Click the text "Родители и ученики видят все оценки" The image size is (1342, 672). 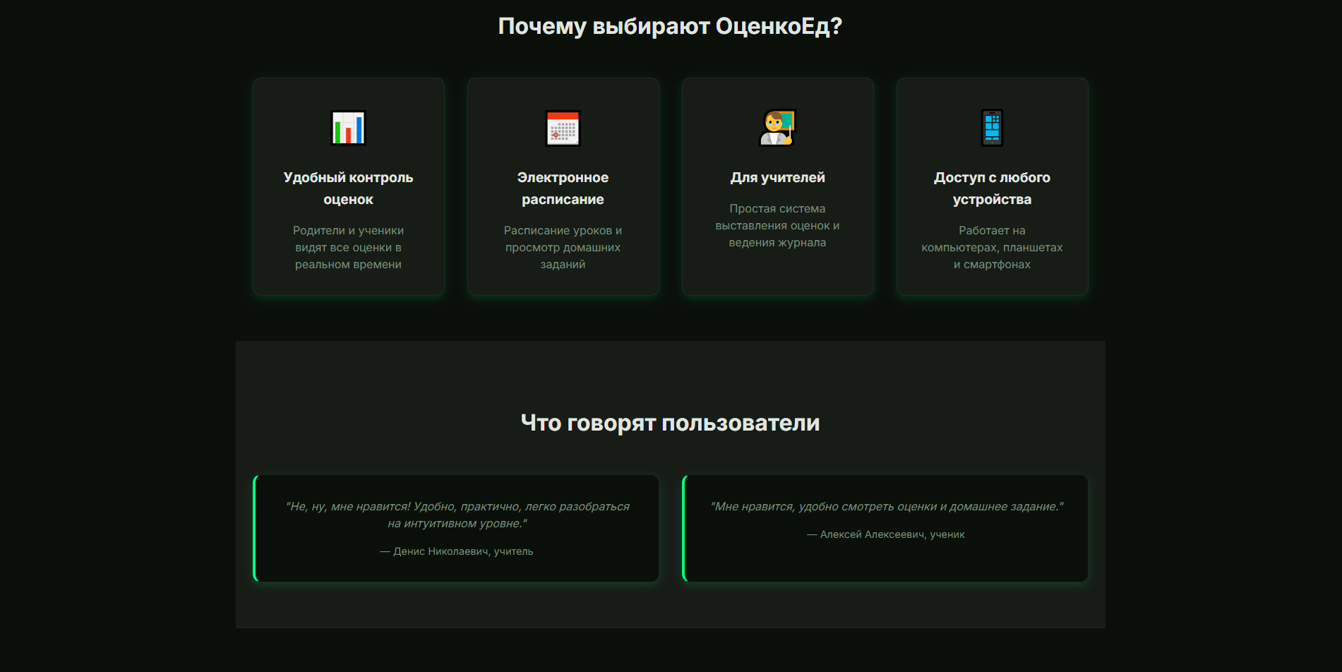(349, 247)
